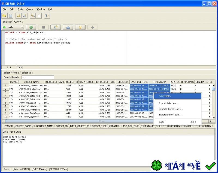
Task: Open the Window menu
Action: [x=41, y=9]
